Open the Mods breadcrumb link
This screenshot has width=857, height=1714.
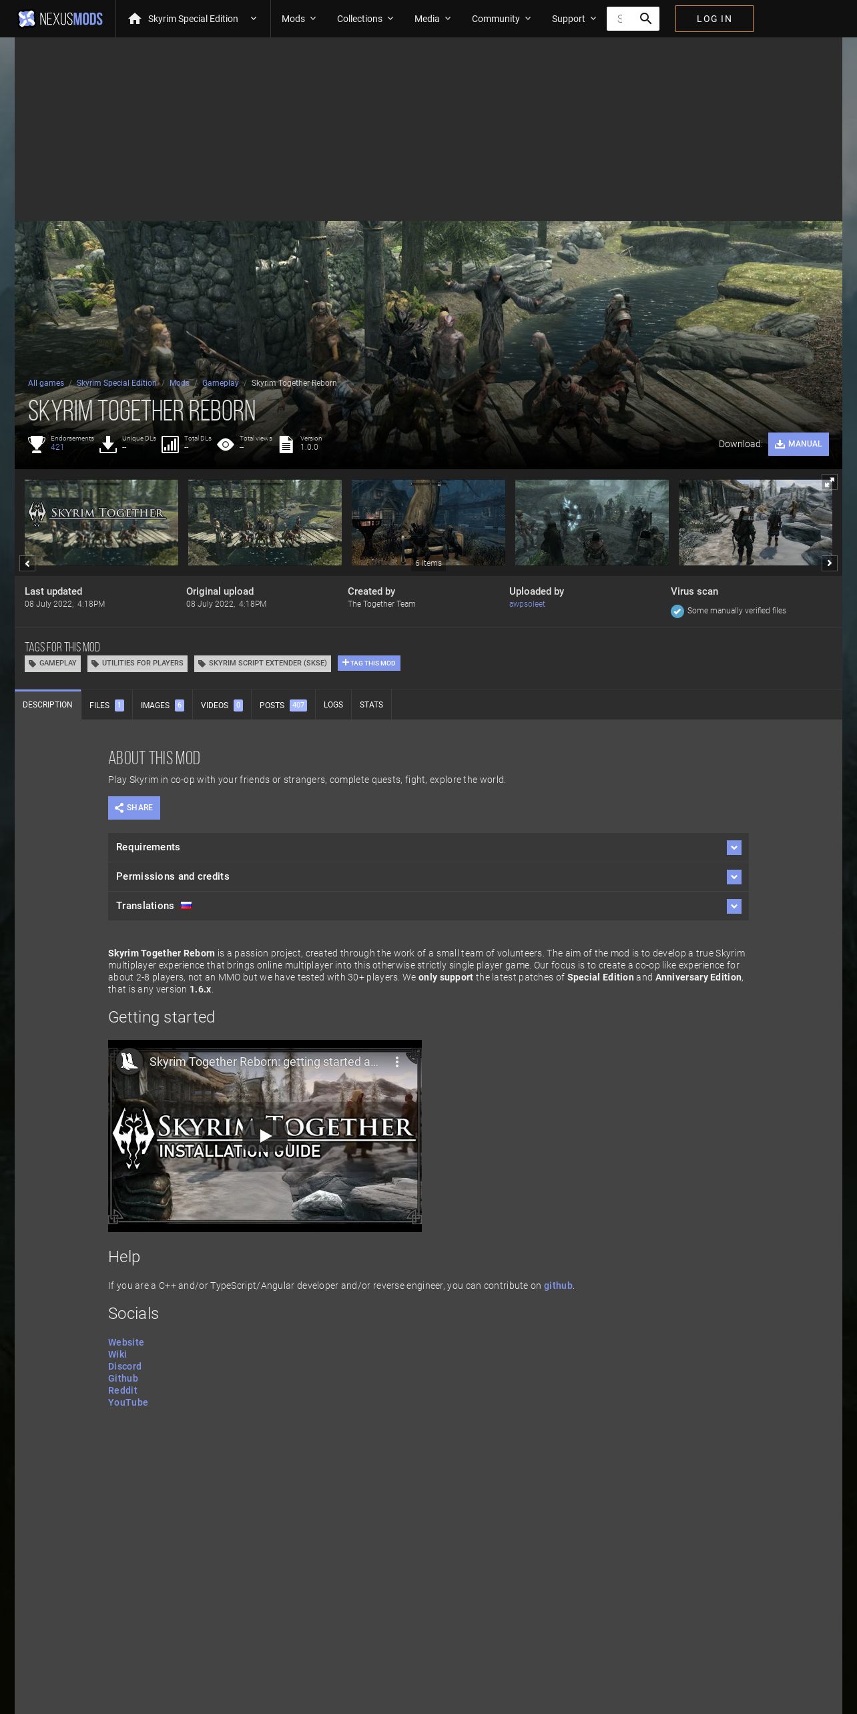(180, 383)
